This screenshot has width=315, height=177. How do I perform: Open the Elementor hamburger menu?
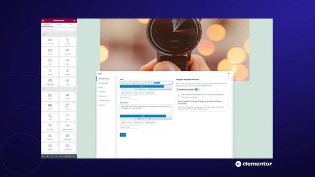tap(43, 21)
